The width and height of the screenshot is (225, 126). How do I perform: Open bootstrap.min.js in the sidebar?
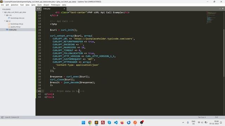point(17,24)
